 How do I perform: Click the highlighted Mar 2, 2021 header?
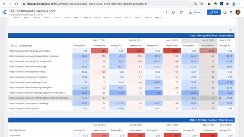(x=208, y=40)
